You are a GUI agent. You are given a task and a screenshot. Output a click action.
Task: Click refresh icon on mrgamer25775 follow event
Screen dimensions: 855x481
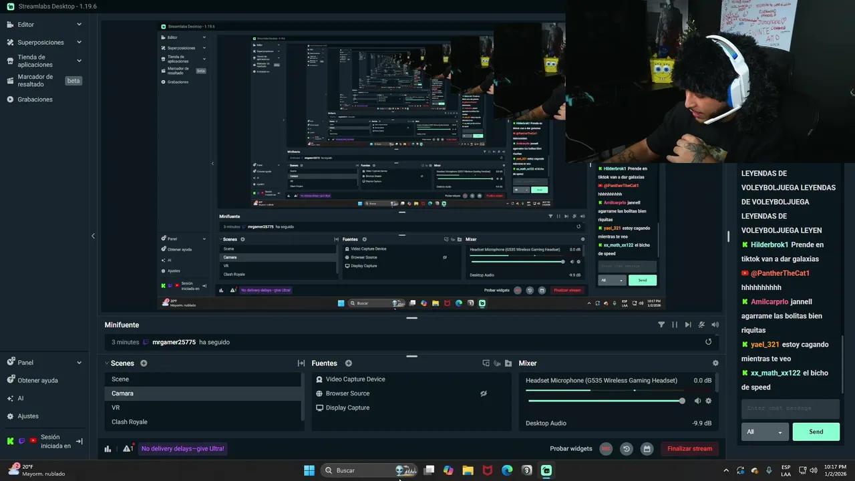click(x=708, y=342)
